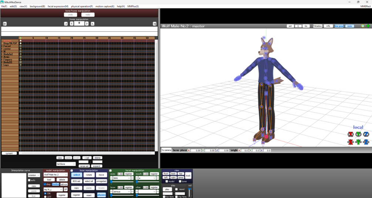Screen dimensions: 372x198
Task: Click previous eyes morph arrow beside blink
Action: [x=111, y=178]
